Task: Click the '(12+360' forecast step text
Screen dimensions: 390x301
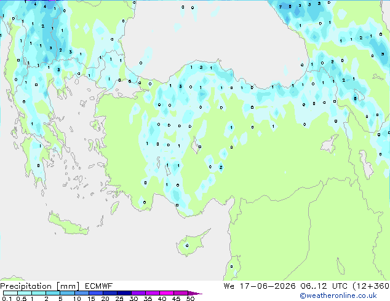Action: (x=371, y=286)
